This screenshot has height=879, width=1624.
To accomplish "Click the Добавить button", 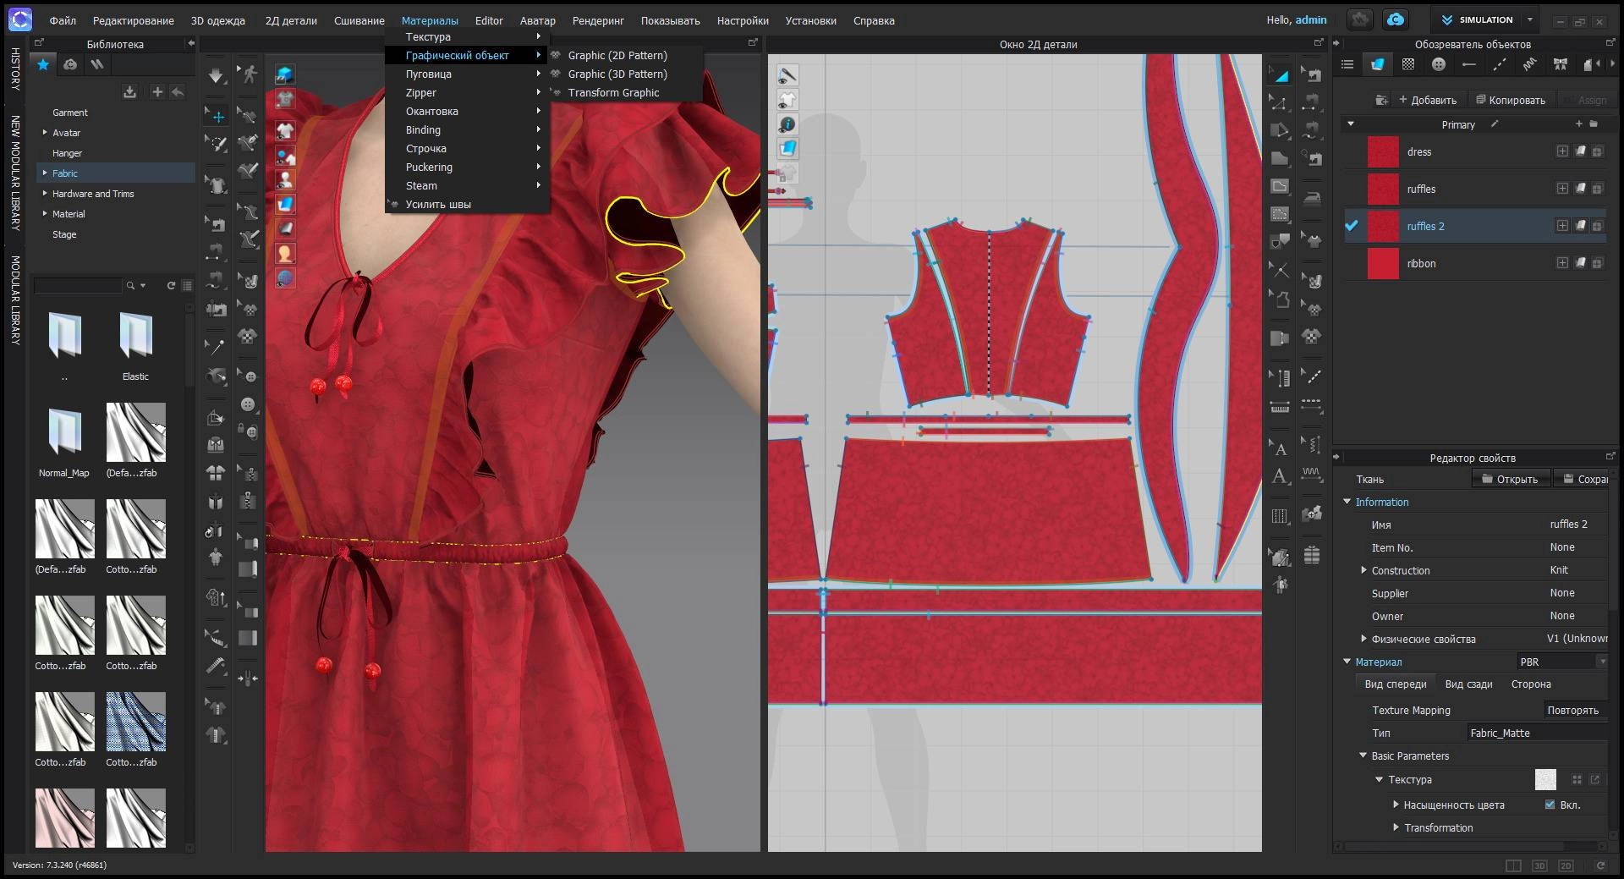I will click(1427, 100).
